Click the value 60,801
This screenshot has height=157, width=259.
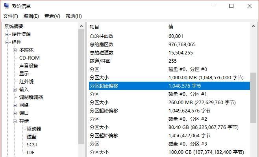[x=176, y=36]
